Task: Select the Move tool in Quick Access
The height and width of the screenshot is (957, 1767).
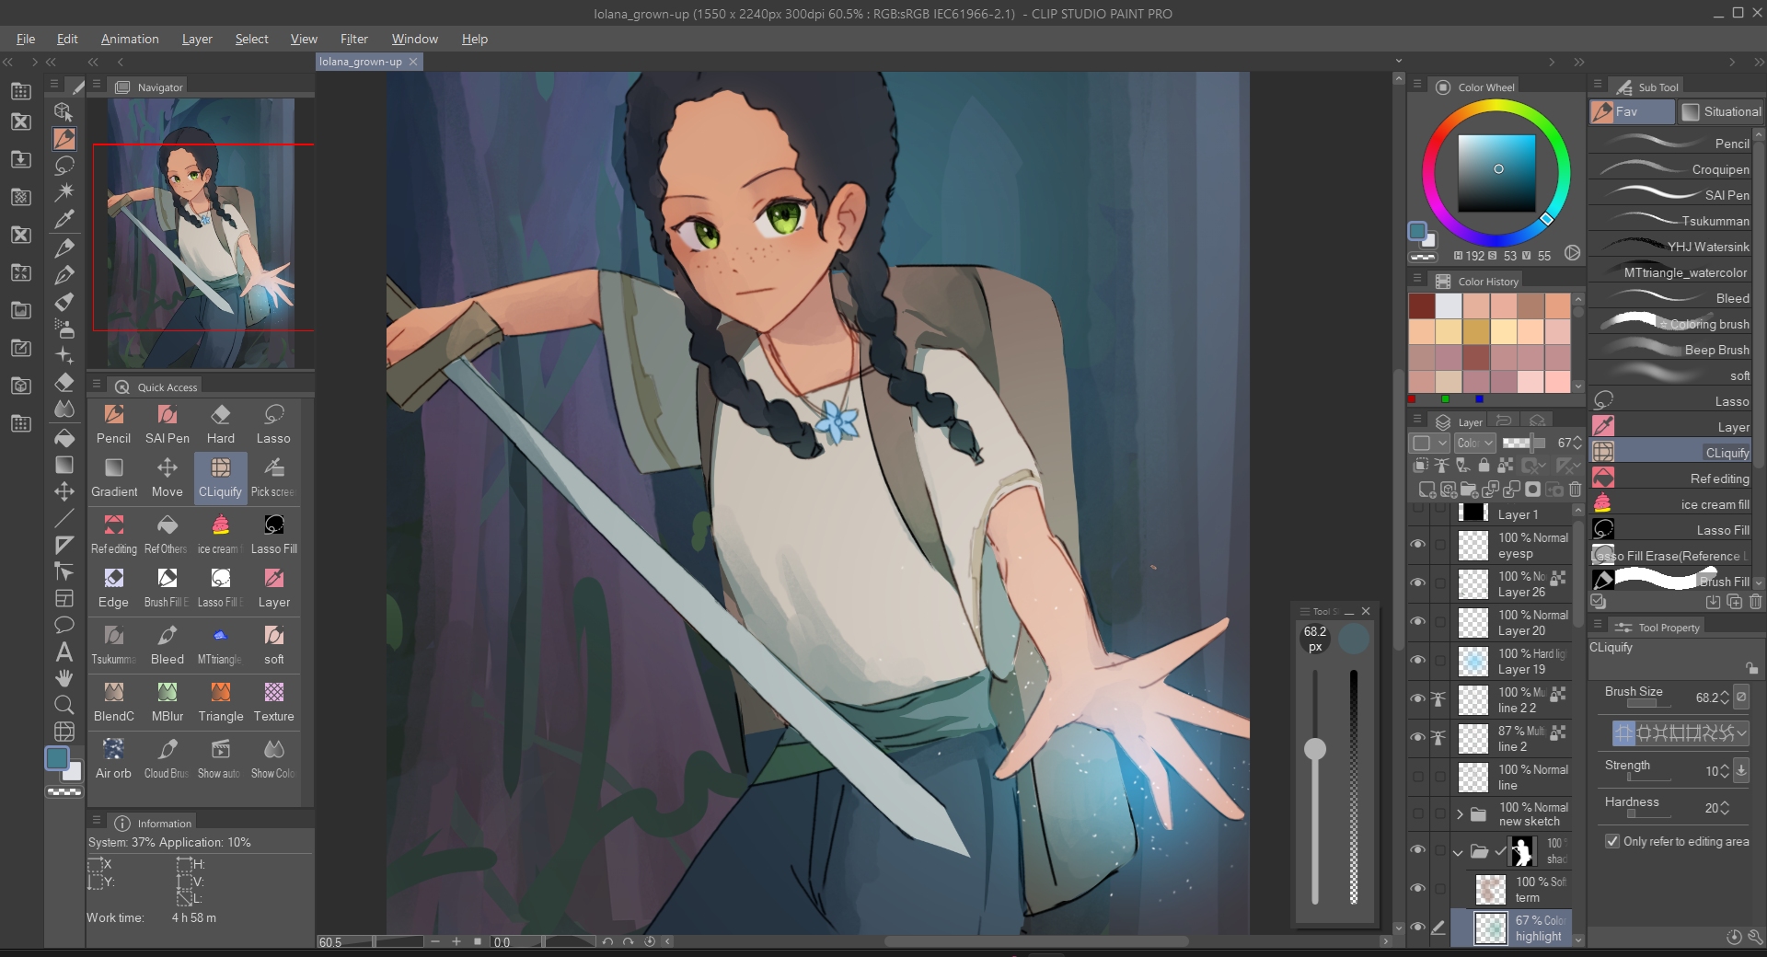Action: (x=167, y=477)
